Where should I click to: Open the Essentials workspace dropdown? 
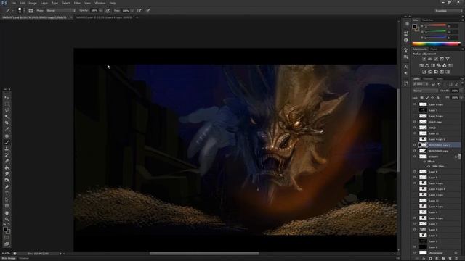point(448,11)
